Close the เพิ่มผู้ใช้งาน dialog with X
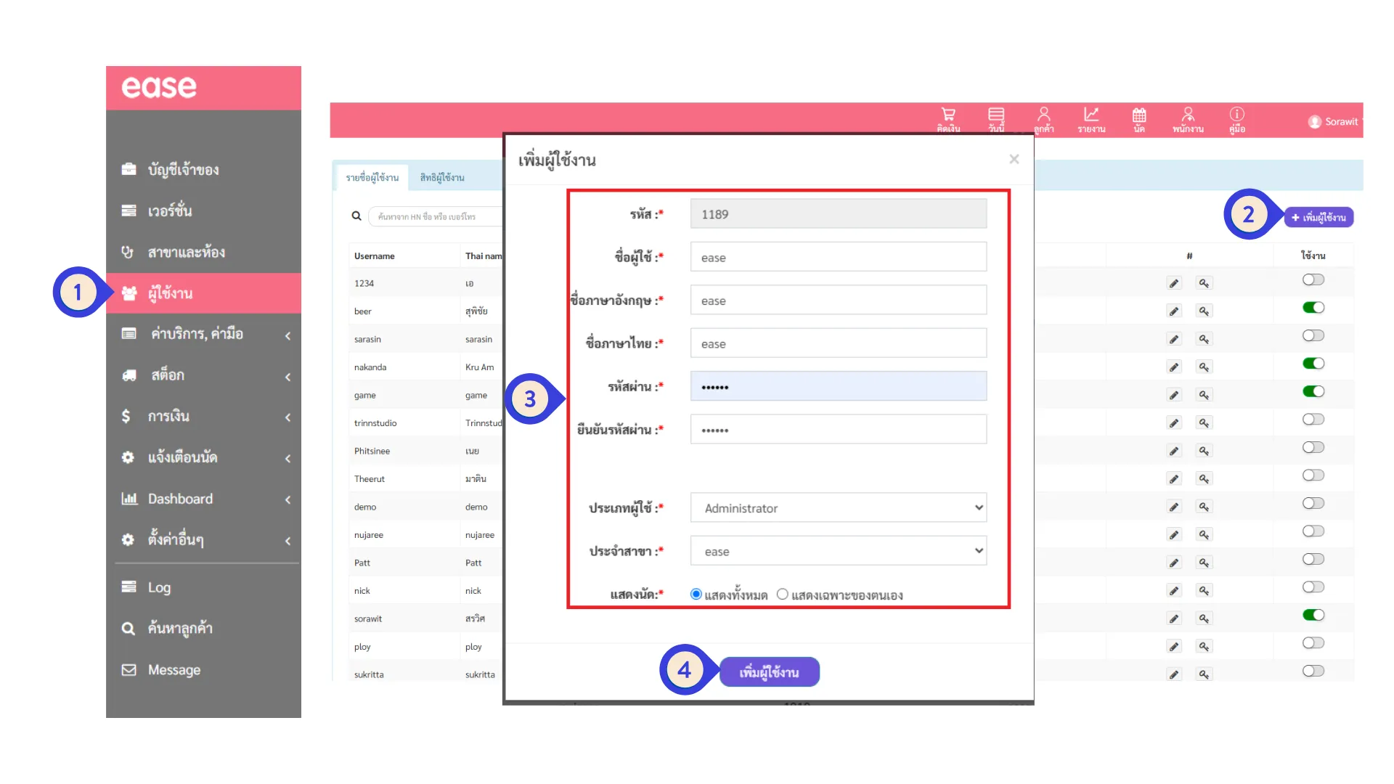The height and width of the screenshot is (784, 1394). [1014, 159]
